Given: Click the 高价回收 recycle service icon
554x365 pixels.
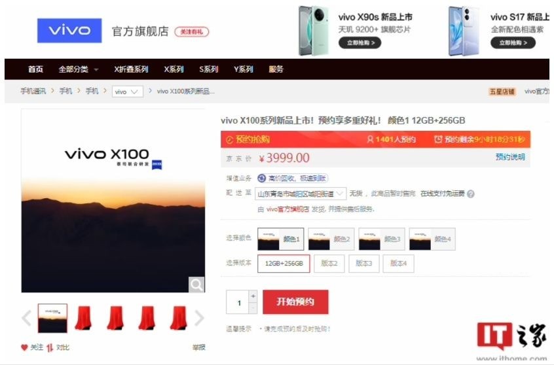Looking at the screenshot, I should [x=262, y=179].
